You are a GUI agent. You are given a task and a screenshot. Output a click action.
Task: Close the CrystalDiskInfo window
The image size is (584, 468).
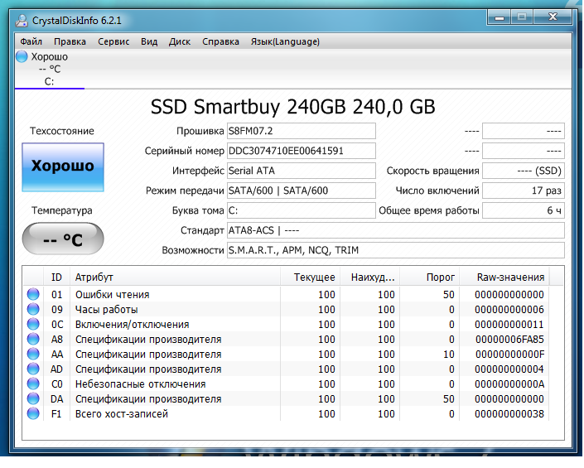click(553, 17)
